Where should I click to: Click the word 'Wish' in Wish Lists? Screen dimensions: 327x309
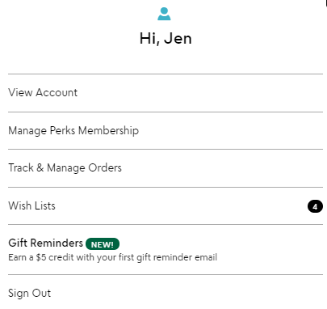[x=20, y=205]
